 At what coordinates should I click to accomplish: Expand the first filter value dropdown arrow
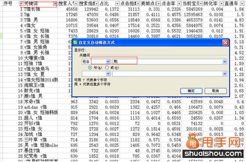(225, 62)
